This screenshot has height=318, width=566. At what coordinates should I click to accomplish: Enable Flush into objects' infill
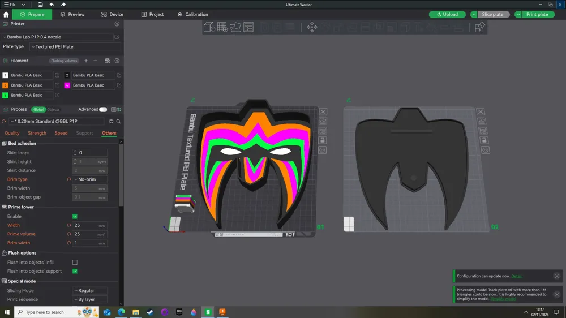coord(75,262)
